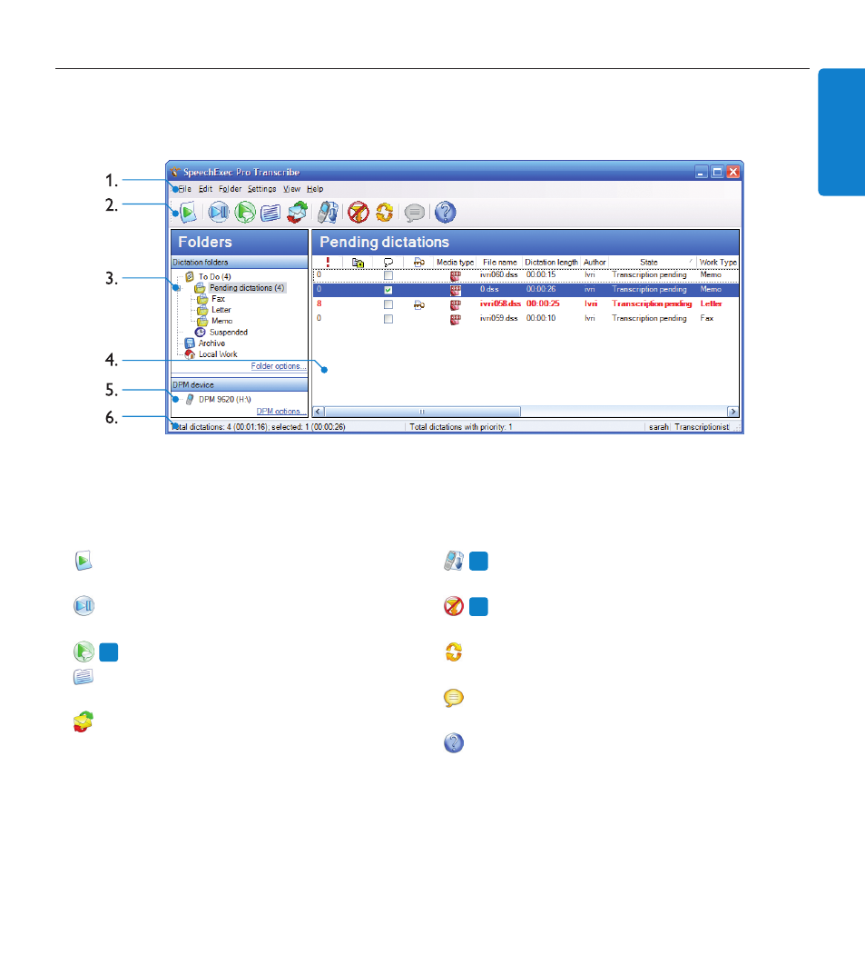Open the Folder options link
This screenshot has height=965, width=865.
coord(278,366)
